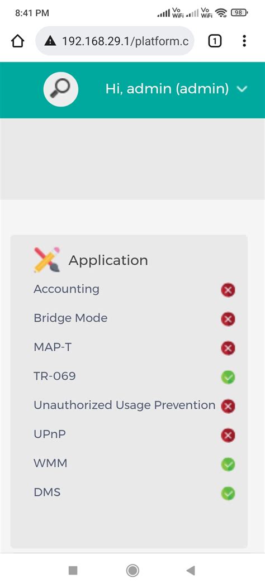
Task: Click the Application pencil-and-brush icon
Action: pyautogui.click(x=46, y=260)
